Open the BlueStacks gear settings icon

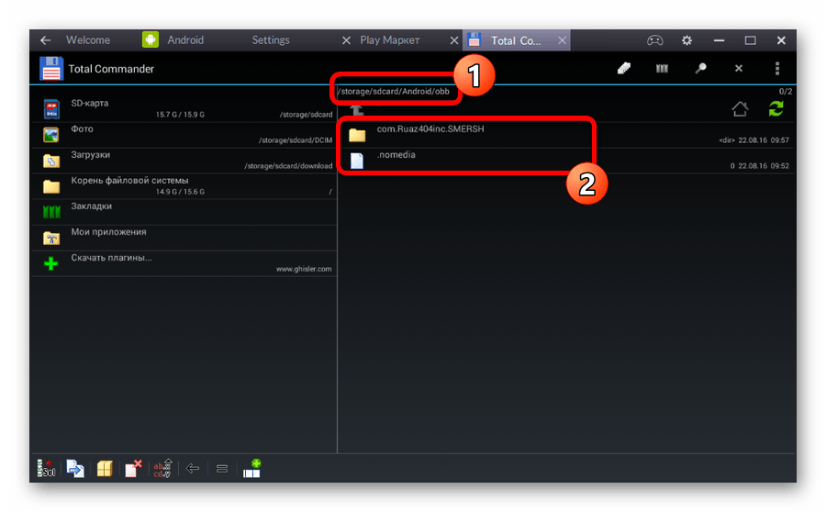pos(686,40)
